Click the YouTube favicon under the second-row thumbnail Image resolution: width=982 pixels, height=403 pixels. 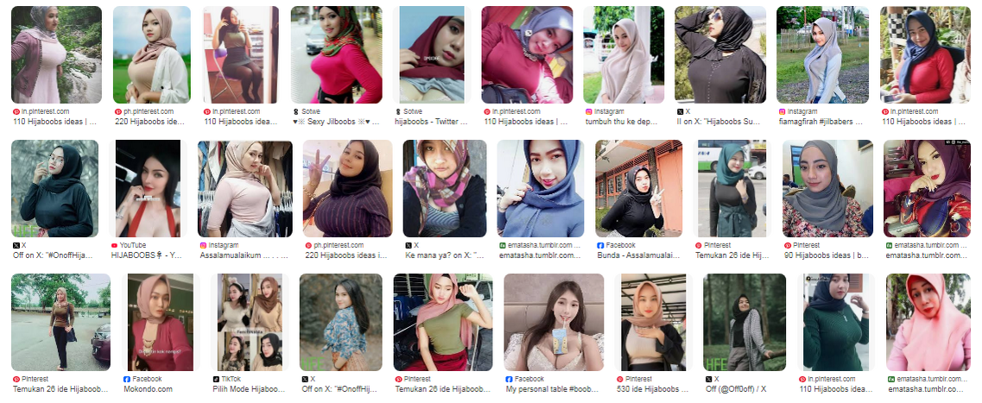(x=114, y=245)
